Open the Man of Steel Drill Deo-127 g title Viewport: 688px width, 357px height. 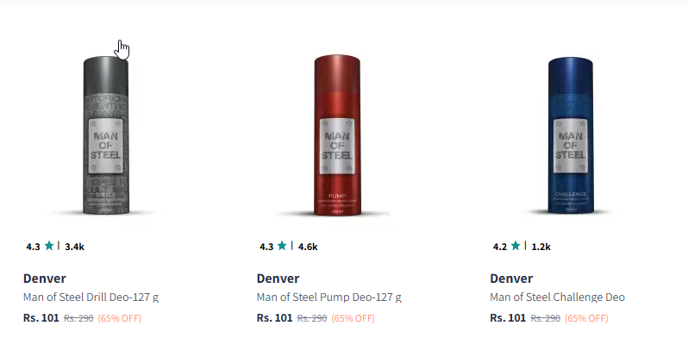pyautogui.click(x=91, y=297)
